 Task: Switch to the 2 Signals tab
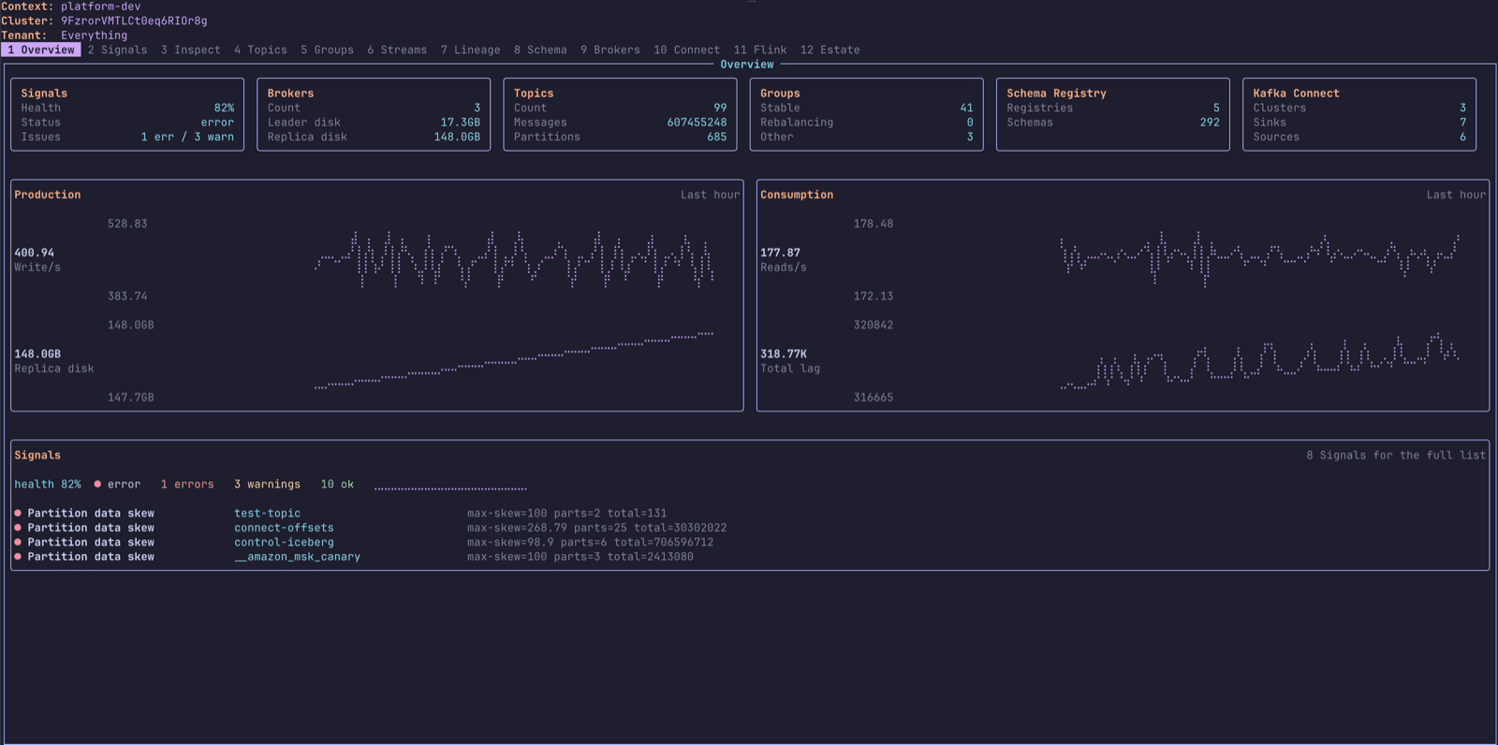tap(117, 50)
